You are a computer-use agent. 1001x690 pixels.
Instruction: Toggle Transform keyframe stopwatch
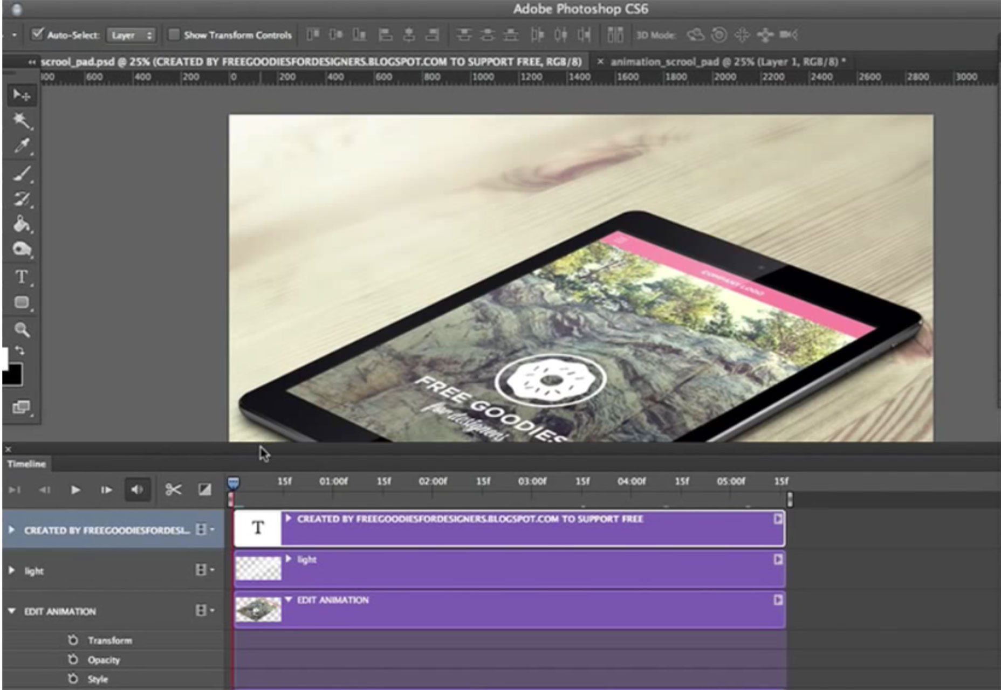tap(73, 640)
